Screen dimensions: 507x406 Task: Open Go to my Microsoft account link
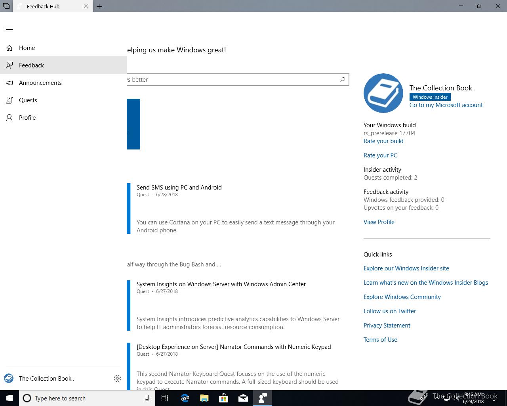pos(446,105)
